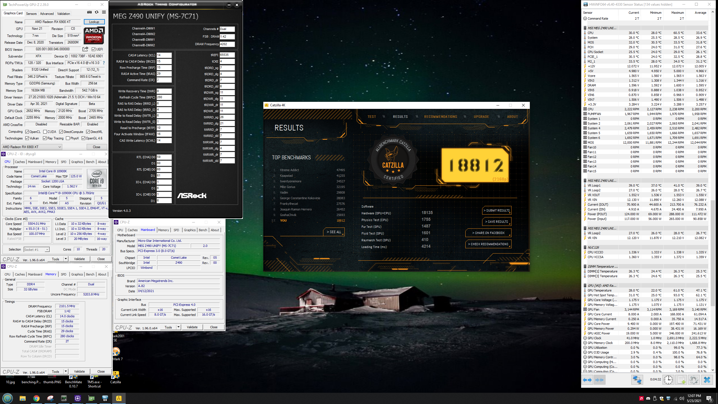Screen dimensions: 718x404
Task: Toggle UEFI checkbox in GPU-Z
Action: point(94,49)
